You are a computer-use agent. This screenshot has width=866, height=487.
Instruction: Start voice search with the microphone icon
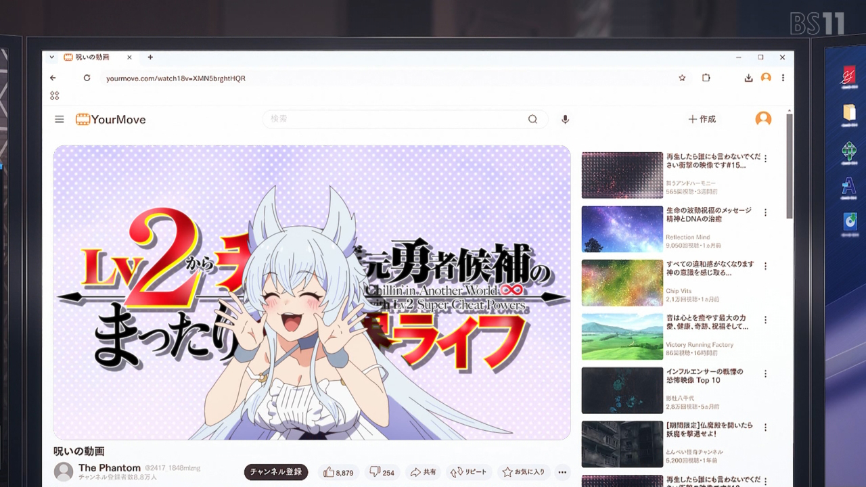tap(565, 119)
